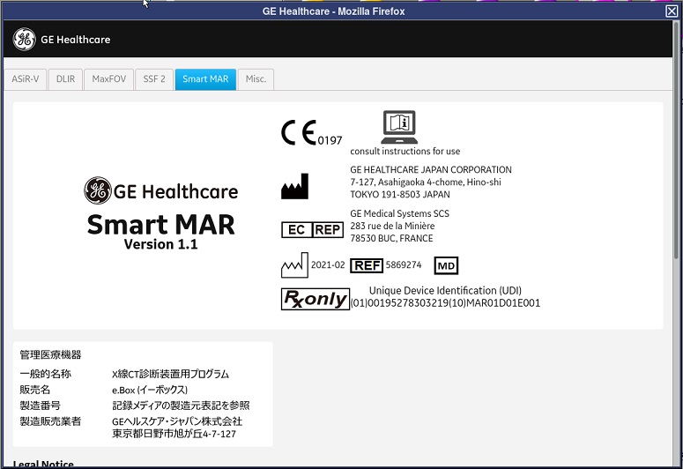This screenshot has height=469, width=683.
Task: Click the consult instructions laptop icon
Action: (398, 128)
